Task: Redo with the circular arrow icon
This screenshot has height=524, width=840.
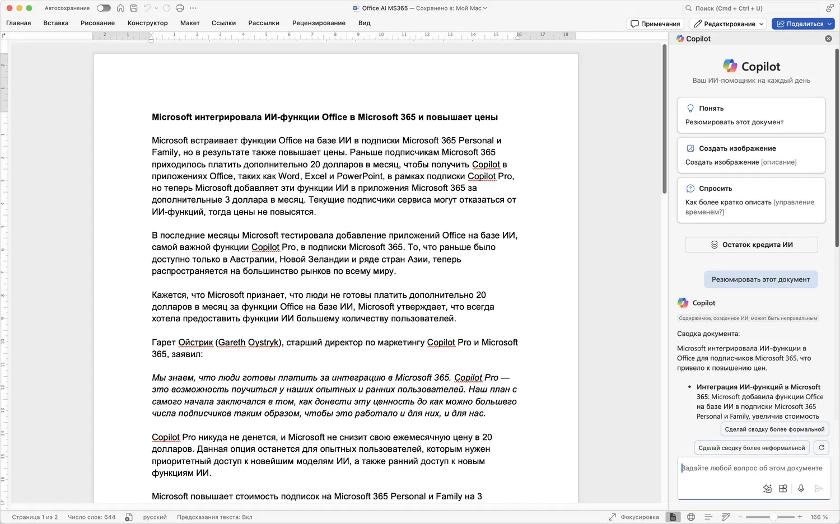Action: tap(166, 8)
